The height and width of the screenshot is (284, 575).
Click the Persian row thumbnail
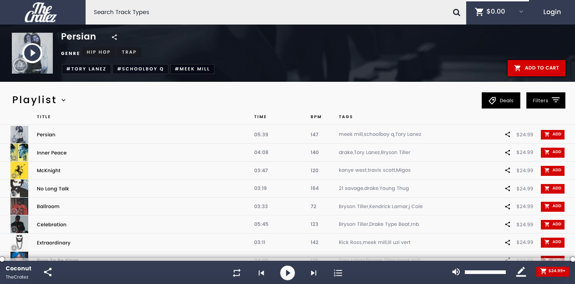(19, 135)
